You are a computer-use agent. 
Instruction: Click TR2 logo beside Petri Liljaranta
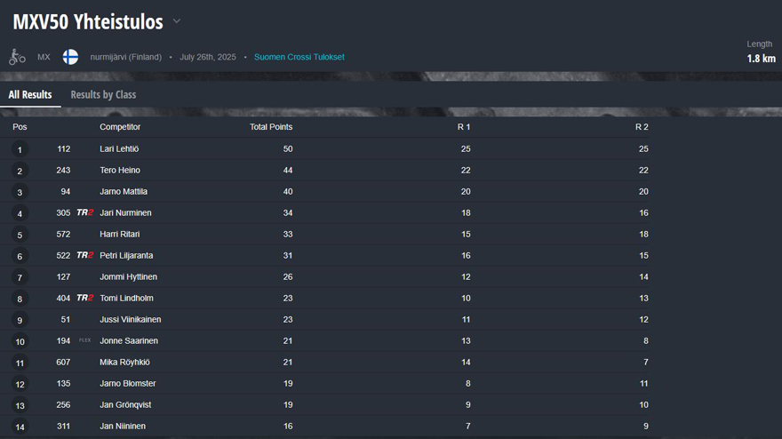(84, 255)
